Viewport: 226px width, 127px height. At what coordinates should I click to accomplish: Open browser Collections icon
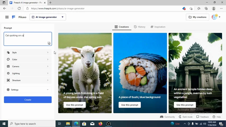click(x=206, y=8)
